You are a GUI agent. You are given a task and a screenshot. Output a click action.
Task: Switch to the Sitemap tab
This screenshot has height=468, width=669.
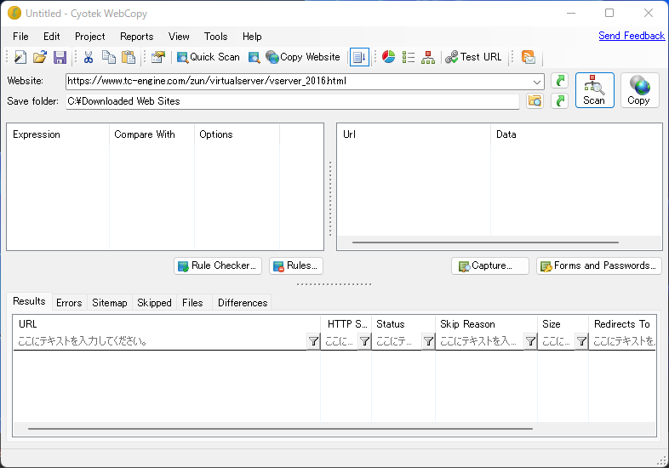110,302
